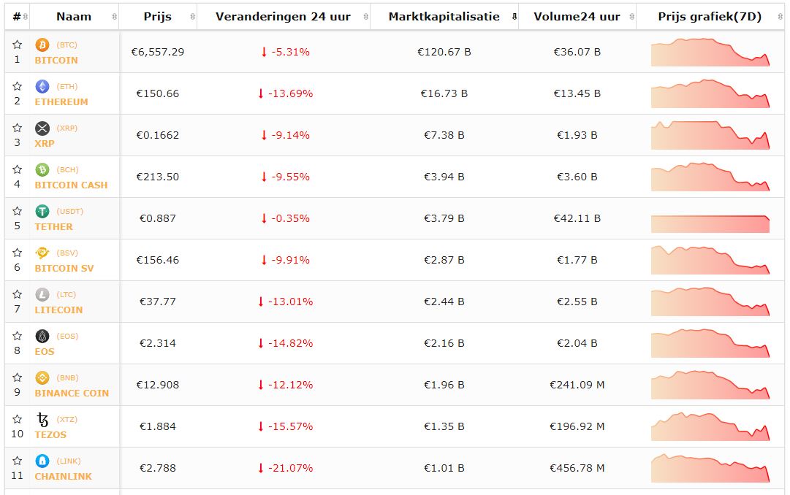Open the ETHEREUM name link
Screen dimensions: 790x495
tap(61, 102)
